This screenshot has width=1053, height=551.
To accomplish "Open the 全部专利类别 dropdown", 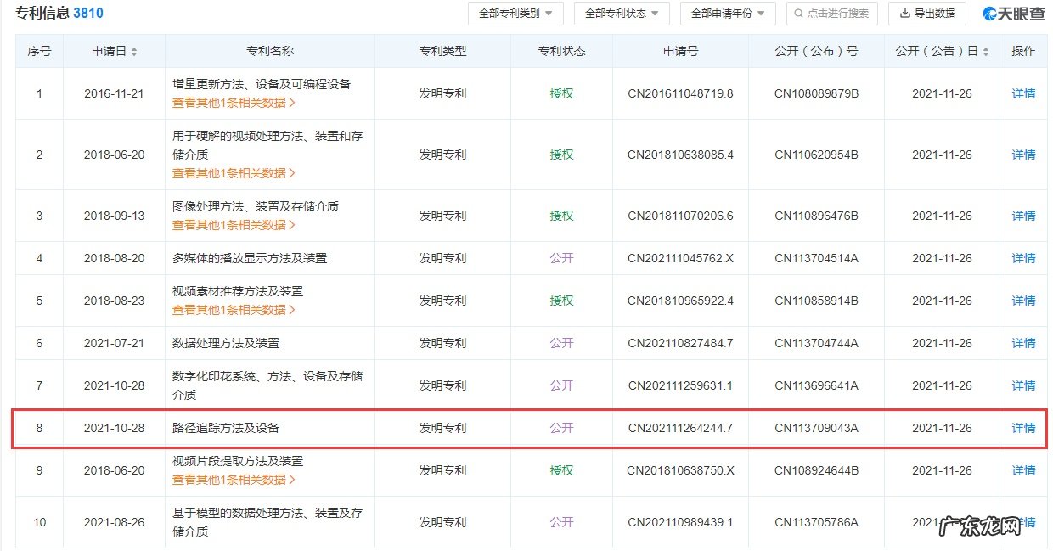I will coord(515,14).
